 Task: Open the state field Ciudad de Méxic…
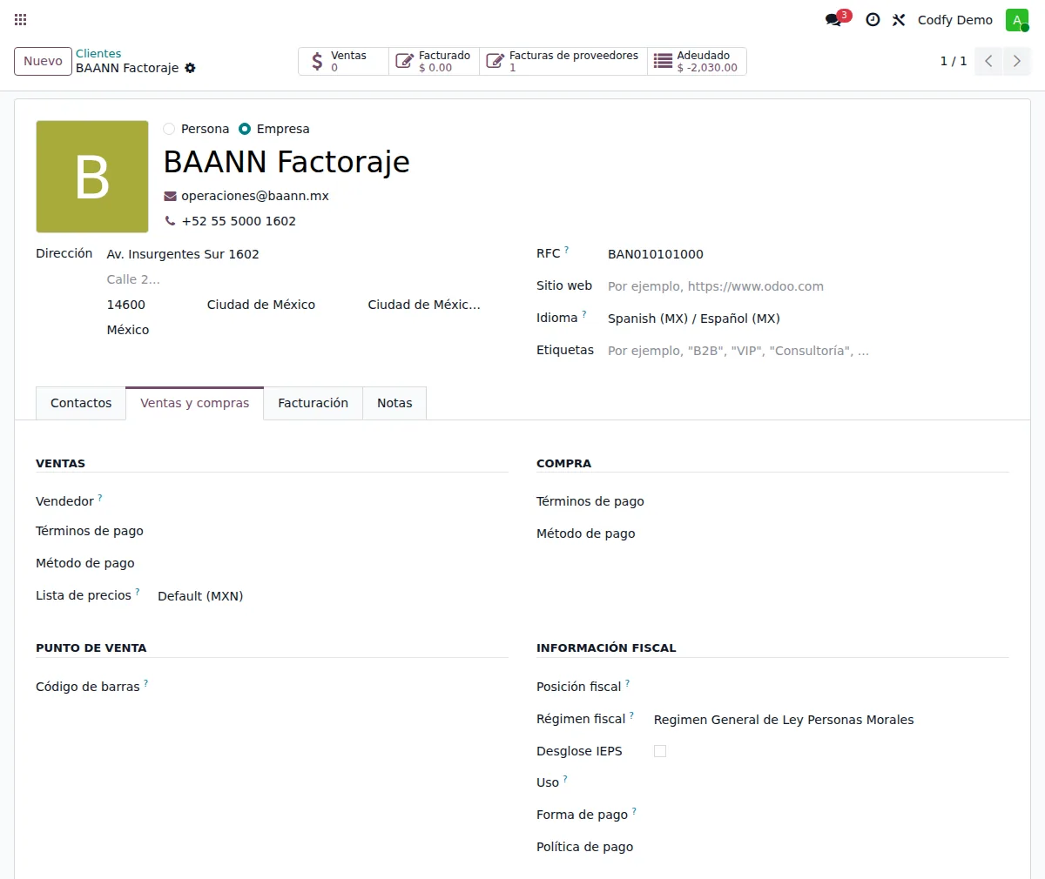click(424, 305)
